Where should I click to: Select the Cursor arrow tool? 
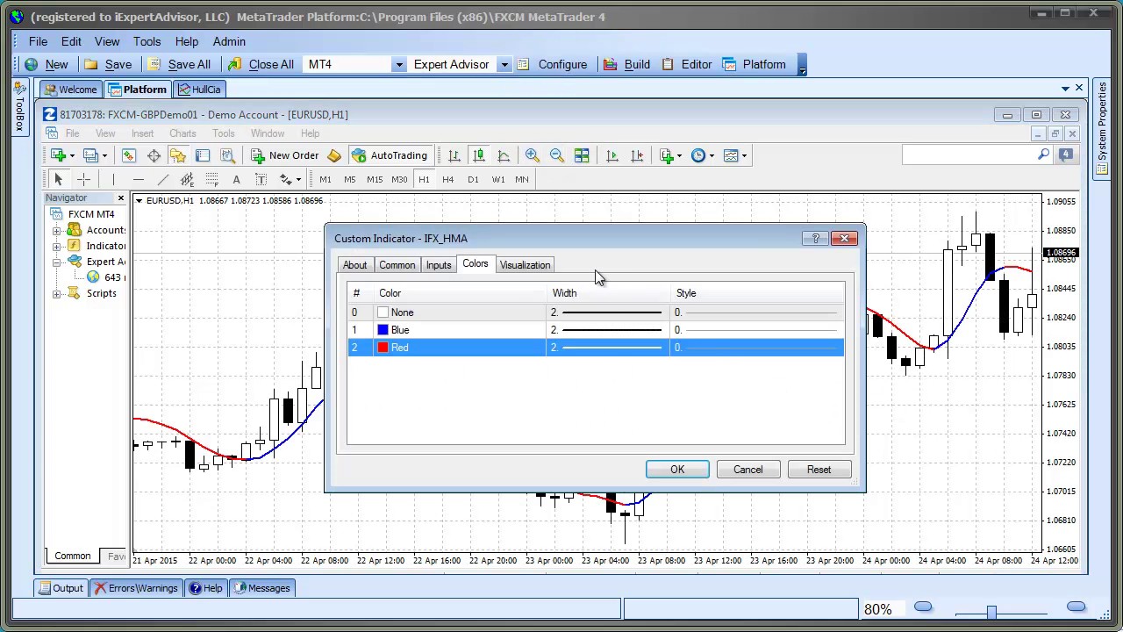pos(58,179)
